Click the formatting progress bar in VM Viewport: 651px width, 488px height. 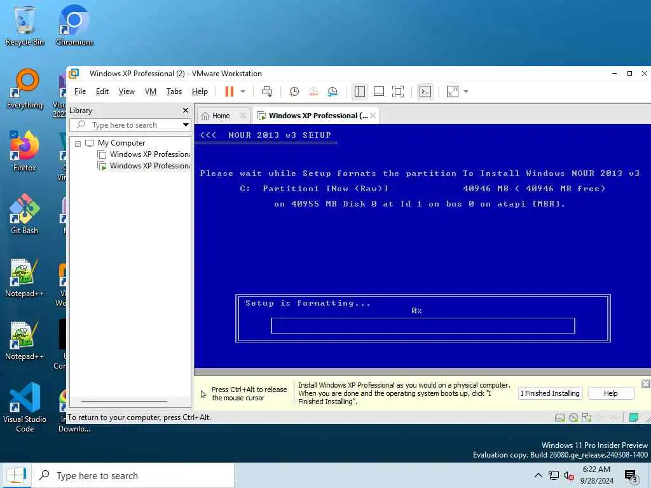pos(423,326)
